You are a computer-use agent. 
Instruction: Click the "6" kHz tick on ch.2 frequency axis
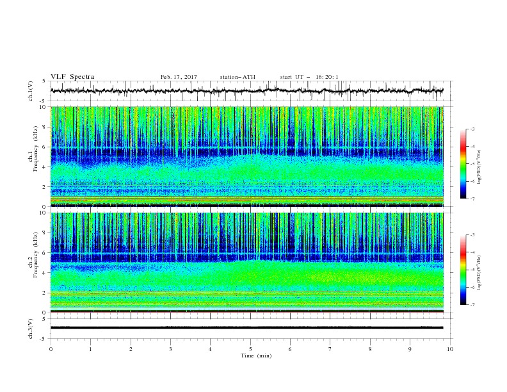[x=44, y=252]
